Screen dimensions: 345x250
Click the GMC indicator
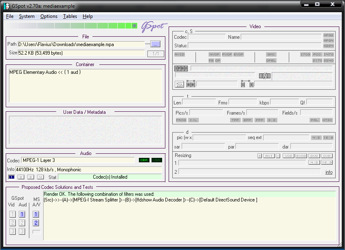point(271,54)
